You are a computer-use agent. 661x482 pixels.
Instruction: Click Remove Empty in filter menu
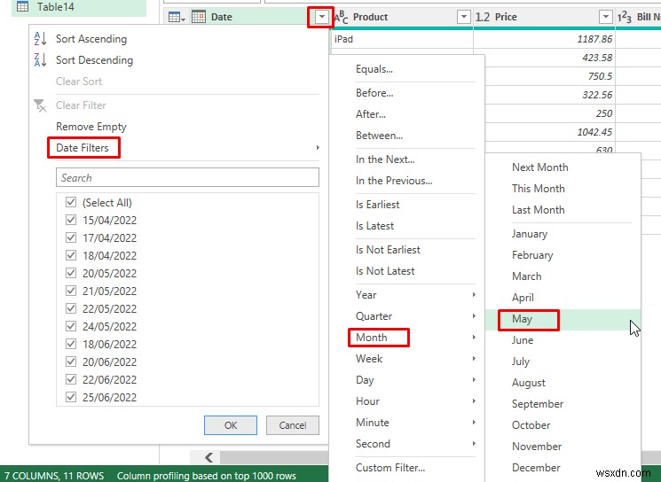91,127
